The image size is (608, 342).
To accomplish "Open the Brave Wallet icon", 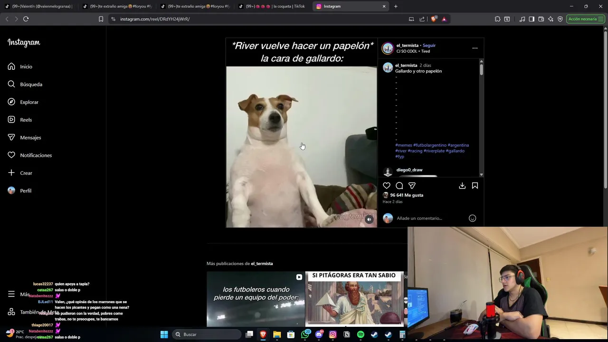I will tap(541, 19).
